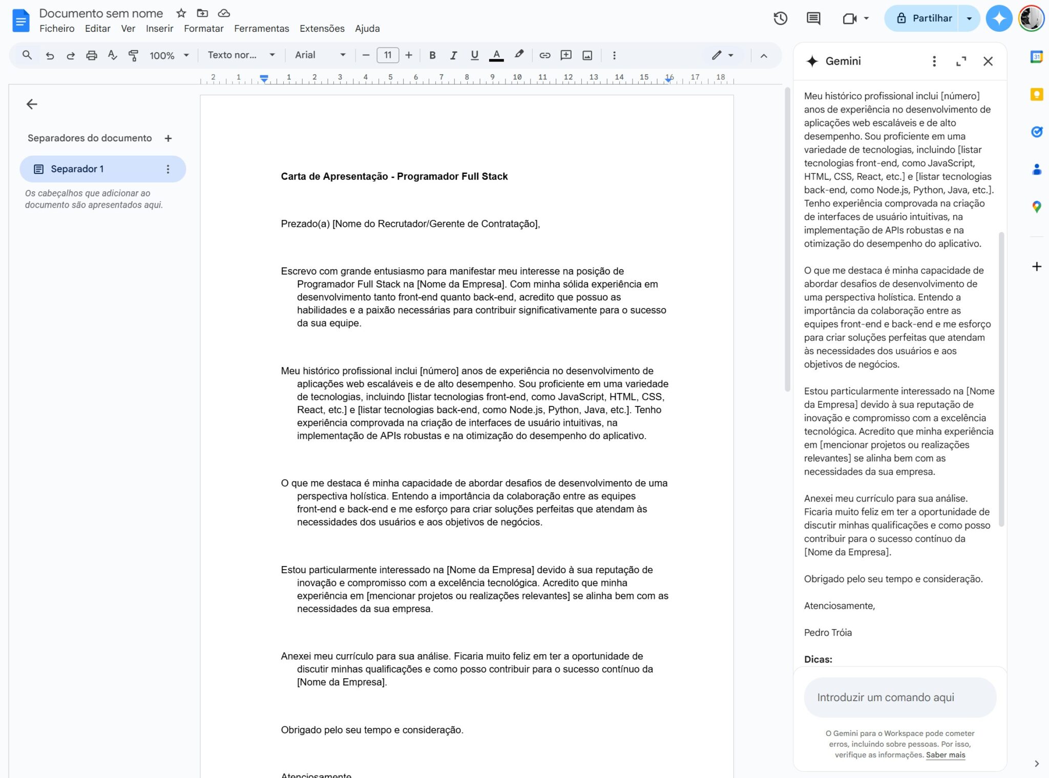Open the Arial font dropdown
Screen dimensions: 1049x778
[321, 55]
